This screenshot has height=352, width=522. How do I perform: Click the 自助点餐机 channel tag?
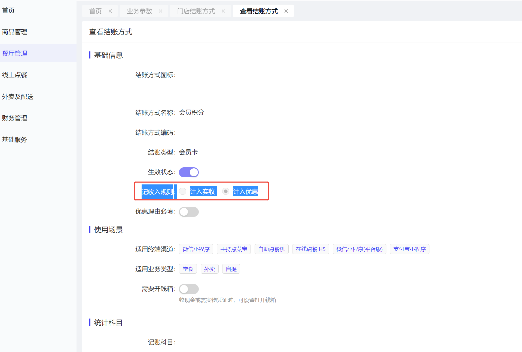(x=271, y=249)
